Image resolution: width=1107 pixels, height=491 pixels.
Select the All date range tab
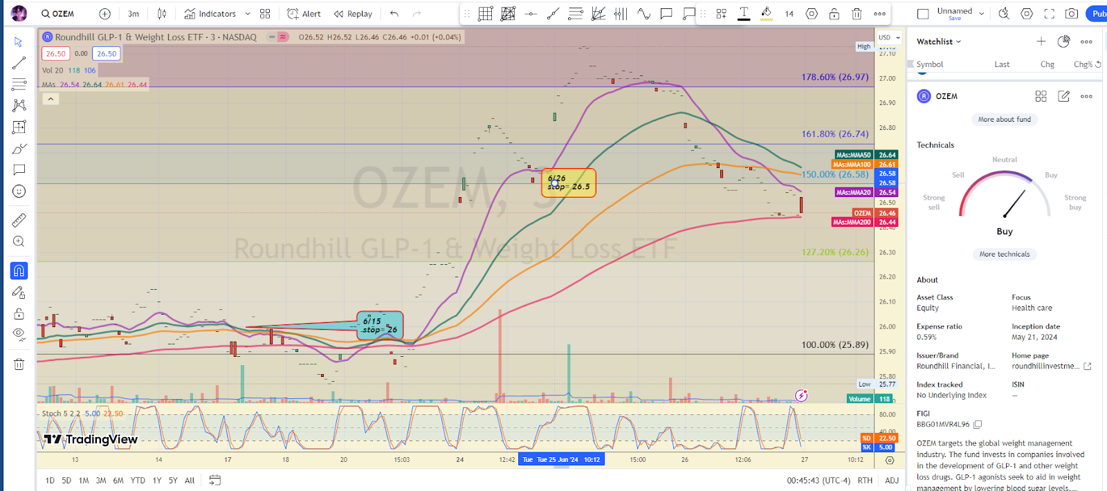pyautogui.click(x=190, y=480)
